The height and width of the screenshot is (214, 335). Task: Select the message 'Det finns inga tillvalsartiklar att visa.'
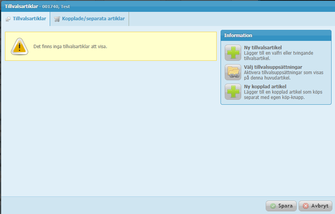(70, 47)
